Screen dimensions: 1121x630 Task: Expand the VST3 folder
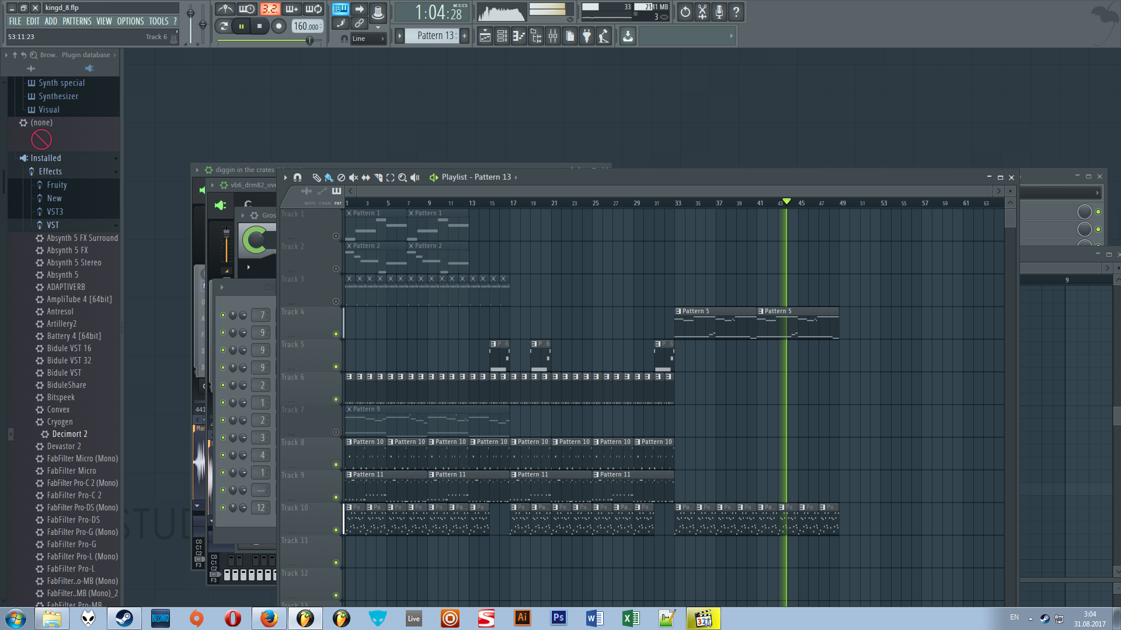pyautogui.click(x=55, y=212)
